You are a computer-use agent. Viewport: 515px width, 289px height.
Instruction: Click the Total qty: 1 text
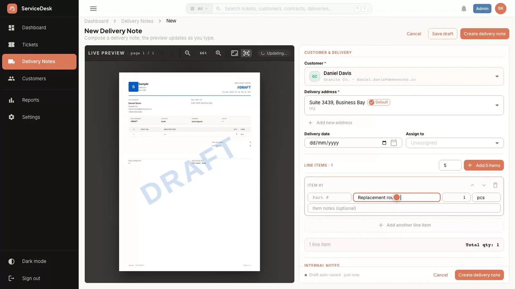click(x=482, y=245)
